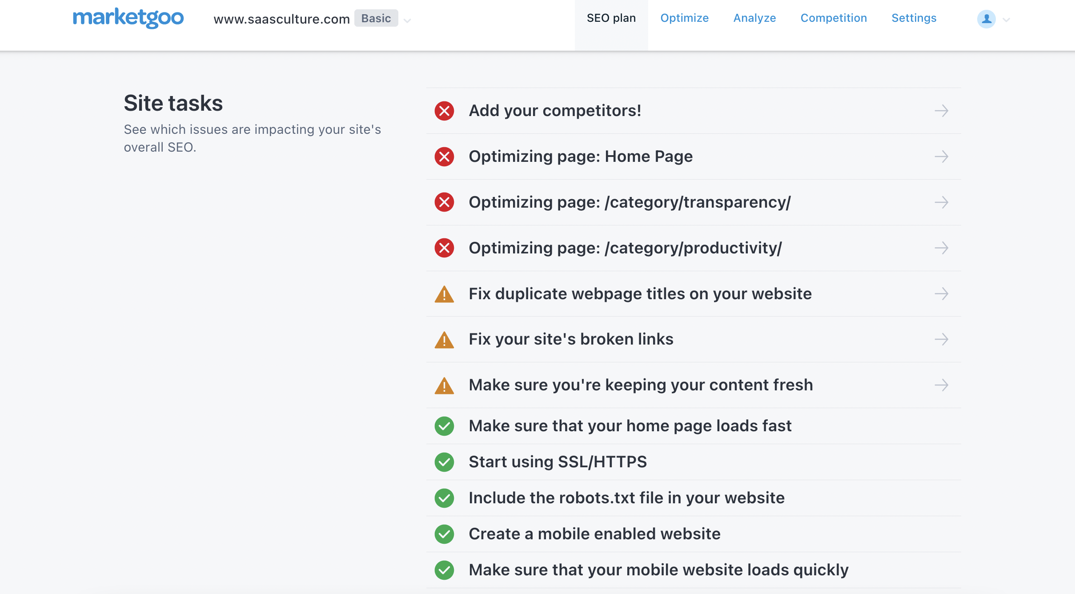Select the www.saasculture.com site name
Screen dimensions: 1075x594
tap(281, 19)
